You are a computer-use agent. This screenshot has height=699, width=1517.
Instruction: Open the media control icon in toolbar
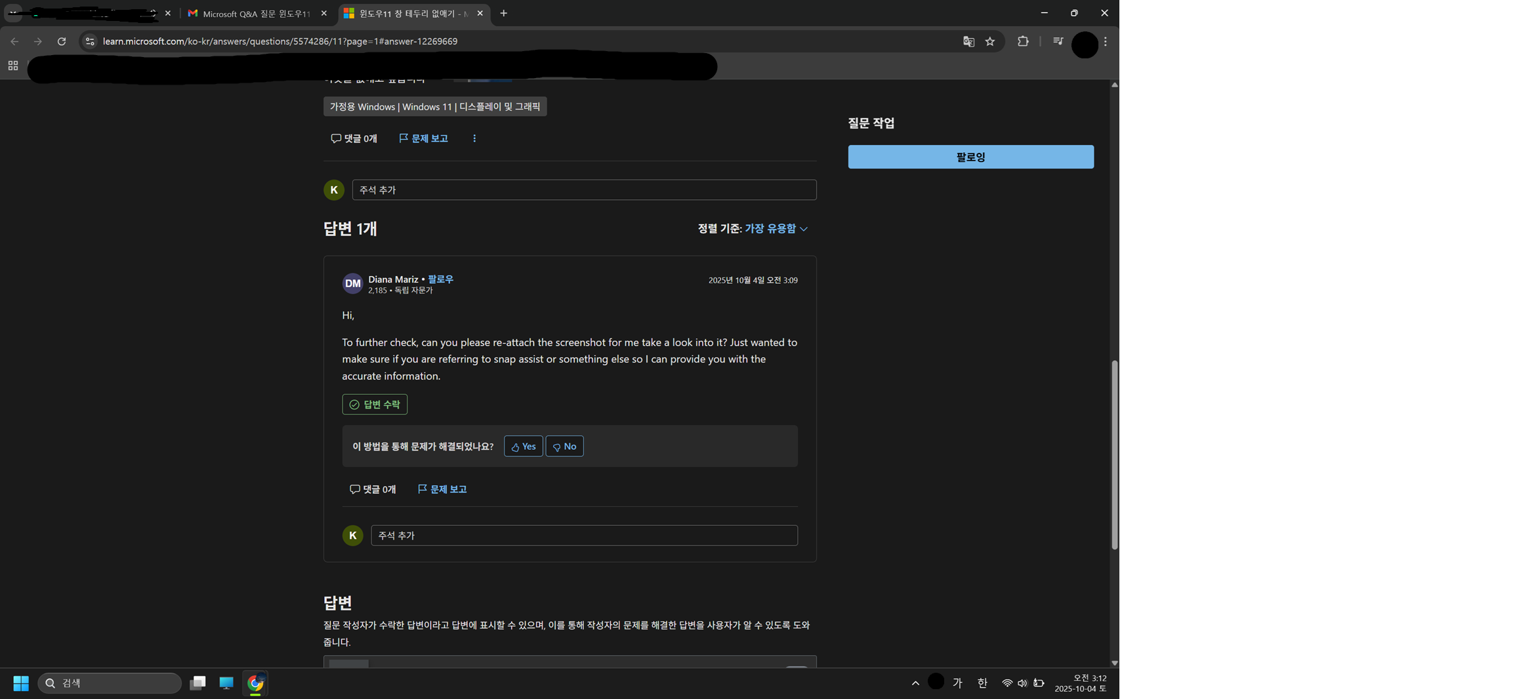tap(1058, 41)
